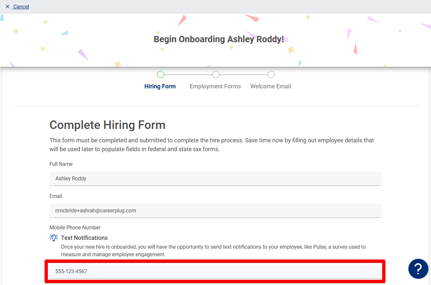This screenshot has height=285, width=431.
Task: Click the progress bar between steps
Action: [188, 74]
